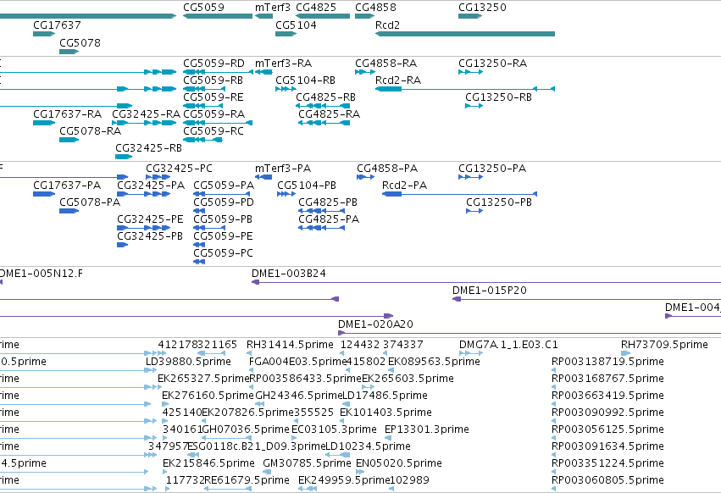Select transcript CG17637-RA
721x493 pixels.
(x=44, y=123)
